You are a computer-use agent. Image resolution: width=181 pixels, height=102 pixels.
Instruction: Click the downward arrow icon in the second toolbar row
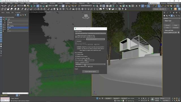point(126,9)
